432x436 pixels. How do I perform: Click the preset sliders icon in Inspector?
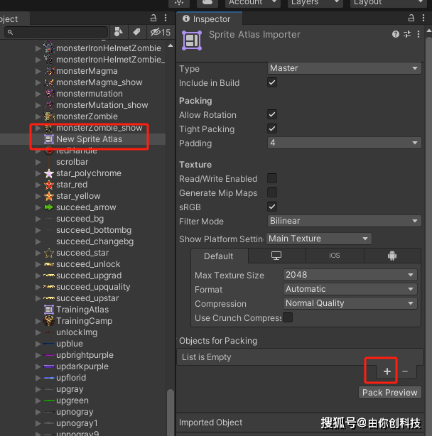[407, 34]
